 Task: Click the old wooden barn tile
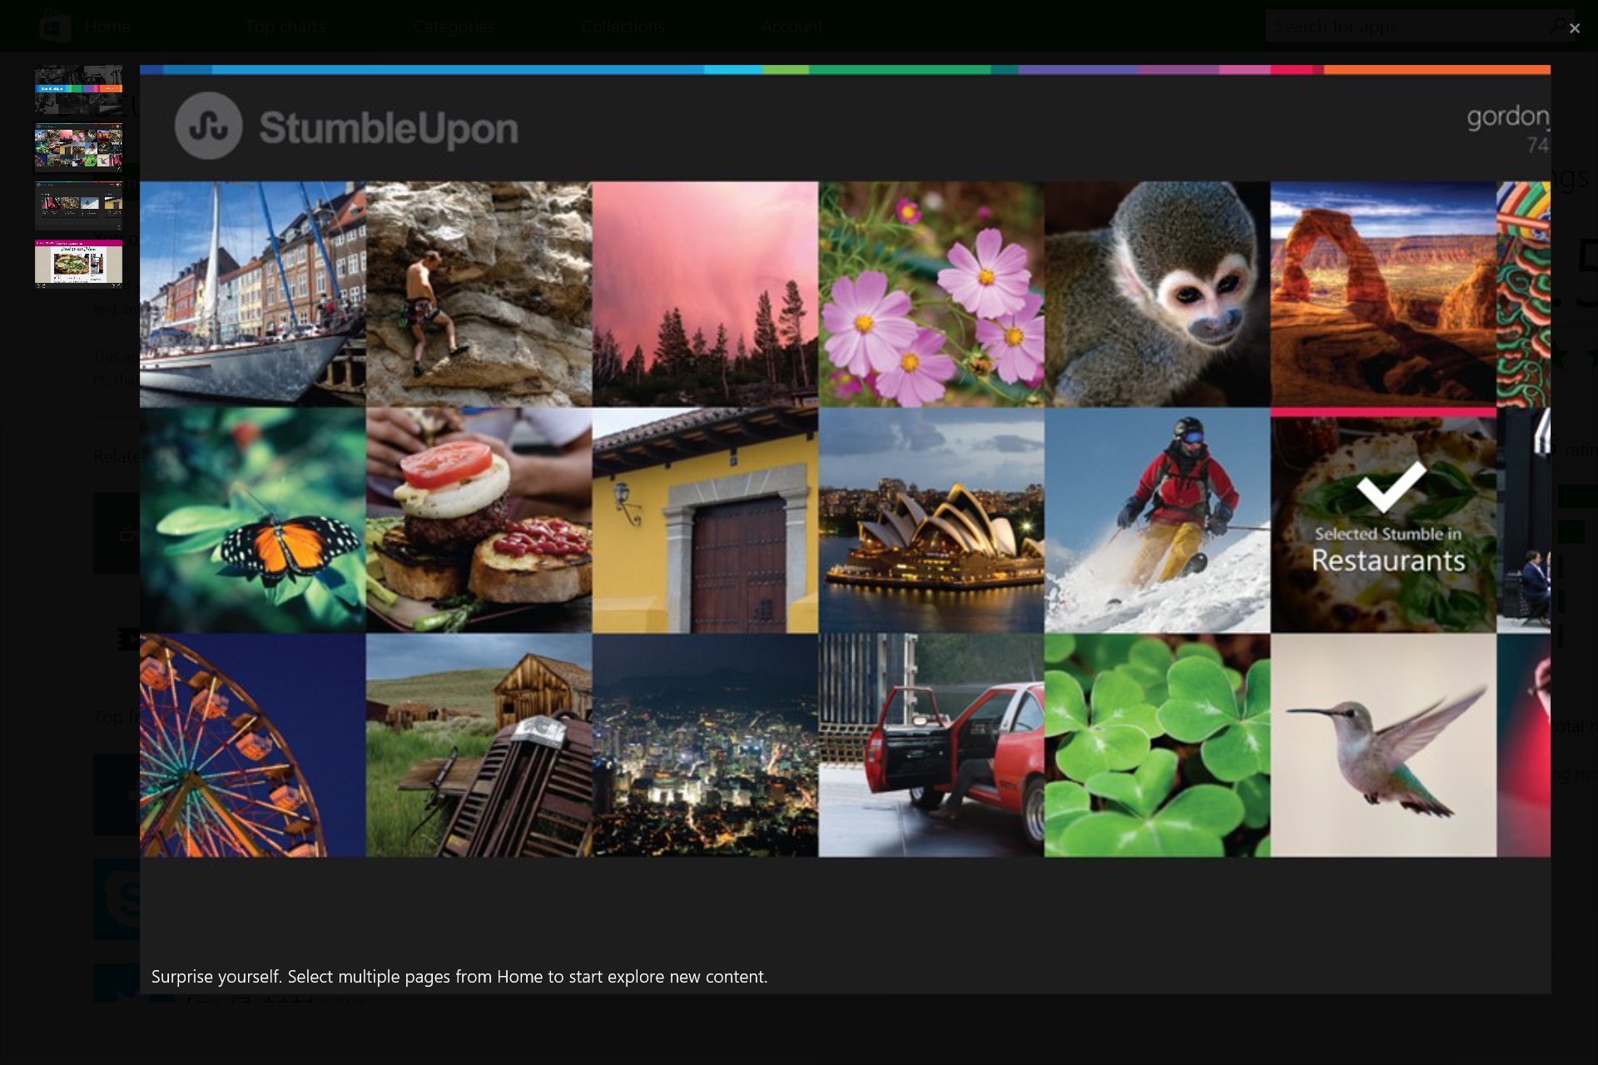pyautogui.click(x=479, y=745)
